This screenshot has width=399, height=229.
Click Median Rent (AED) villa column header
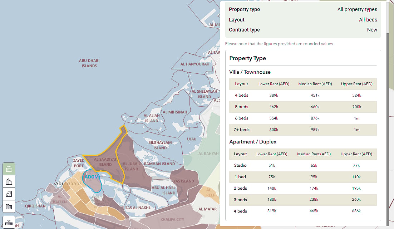tap(315, 84)
